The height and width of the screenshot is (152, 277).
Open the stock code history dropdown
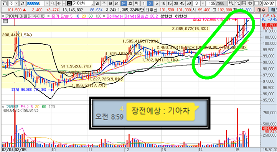click(x=47, y=3)
